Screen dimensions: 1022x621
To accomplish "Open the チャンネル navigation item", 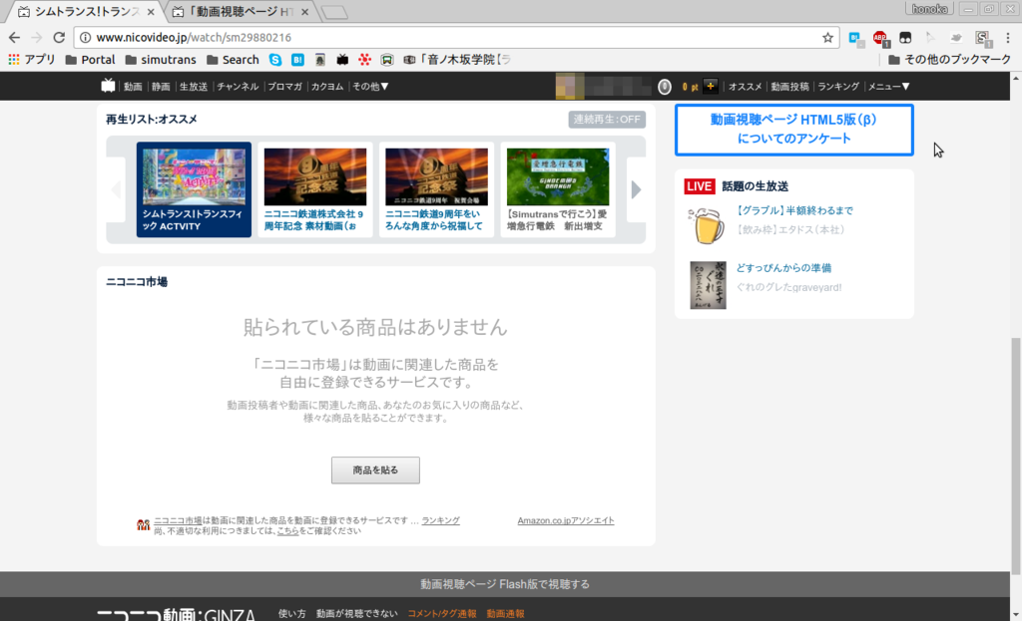I will point(238,86).
